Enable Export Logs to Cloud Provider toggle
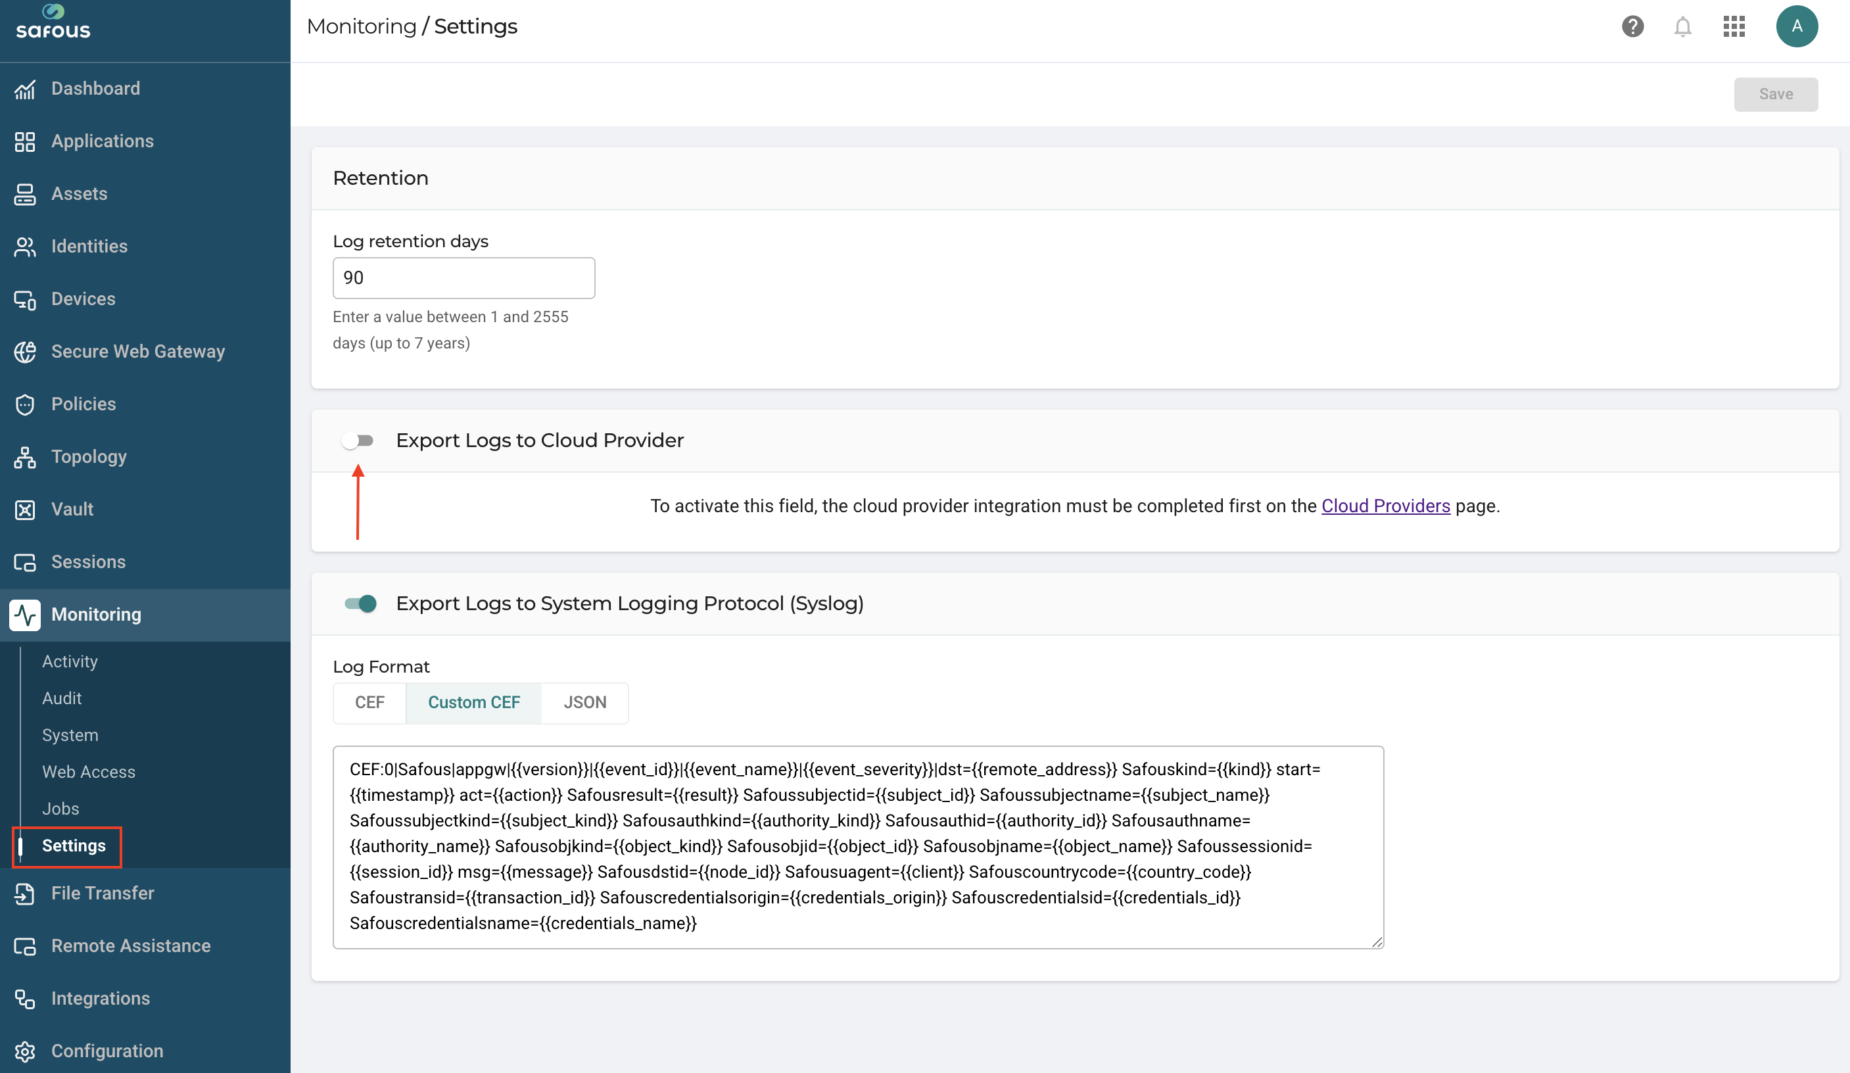This screenshot has height=1073, width=1850. click(x=358, y=441)
